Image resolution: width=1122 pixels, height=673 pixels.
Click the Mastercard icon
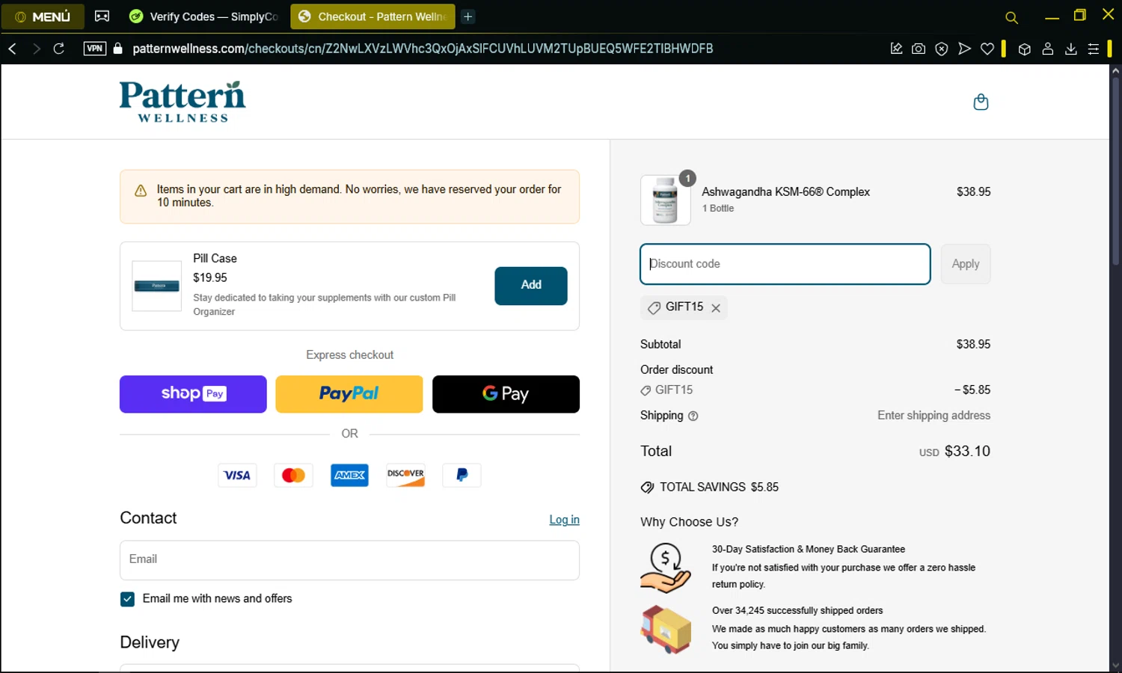(293, 476)
